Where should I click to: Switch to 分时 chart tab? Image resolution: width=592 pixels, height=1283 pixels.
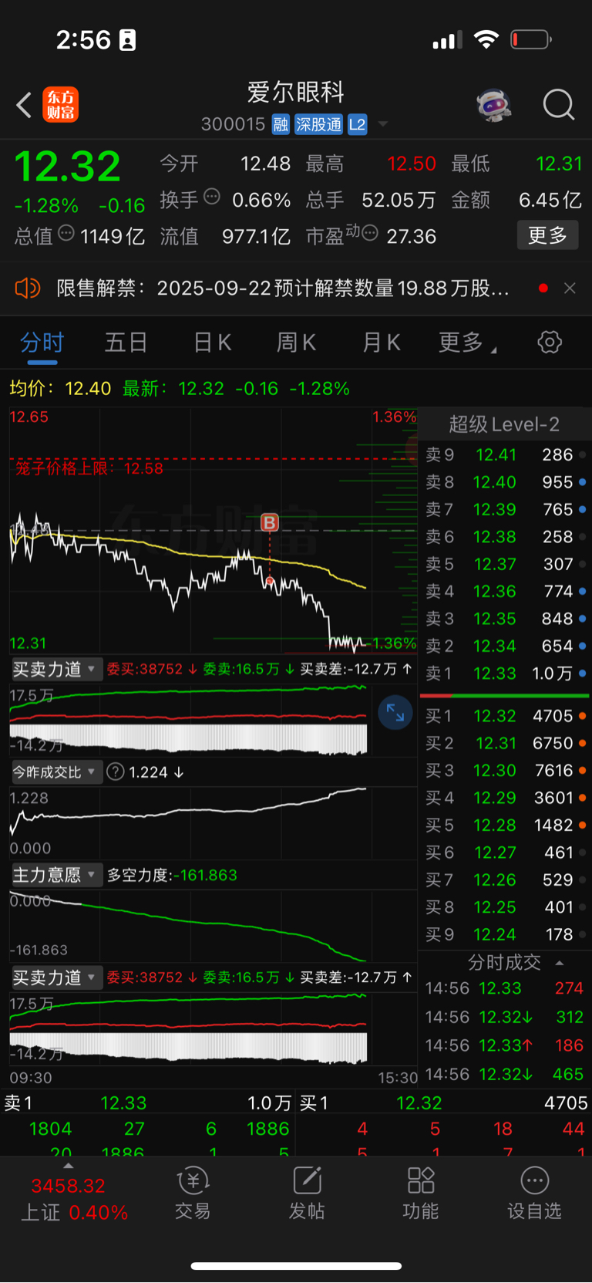pos(42,343)
